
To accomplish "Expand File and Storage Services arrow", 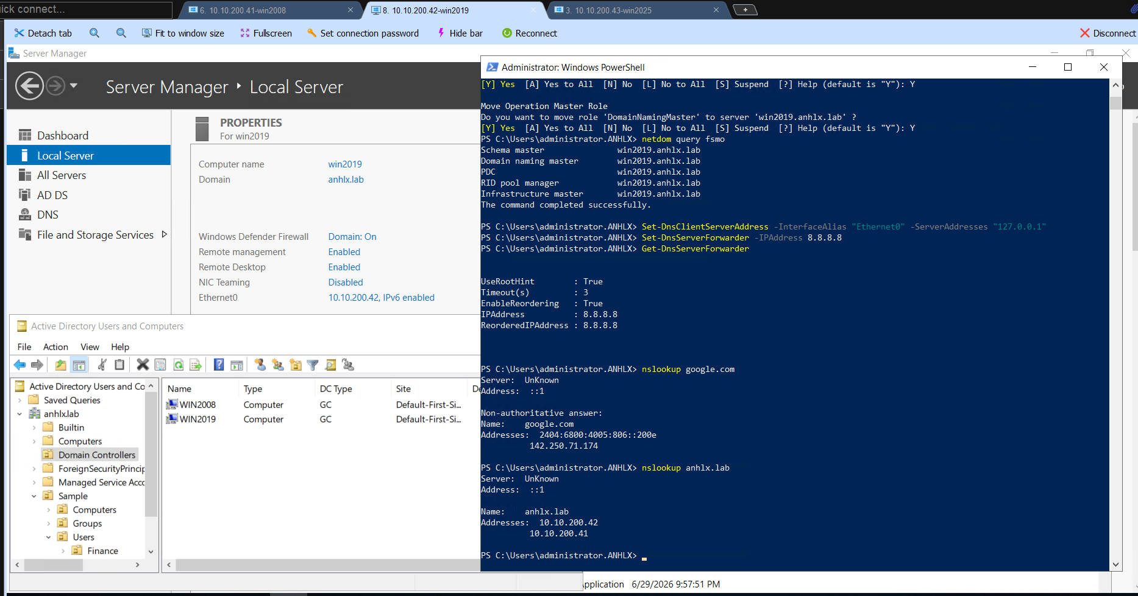I will coord(164,234).
